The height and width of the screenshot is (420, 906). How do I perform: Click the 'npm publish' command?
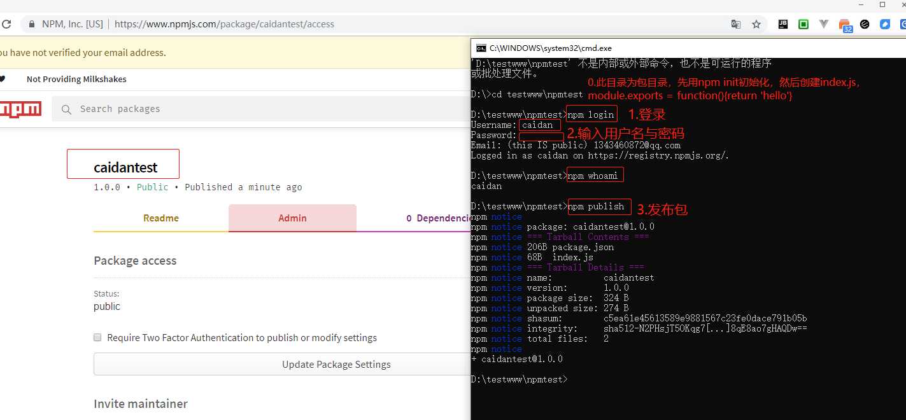point(596,206)
